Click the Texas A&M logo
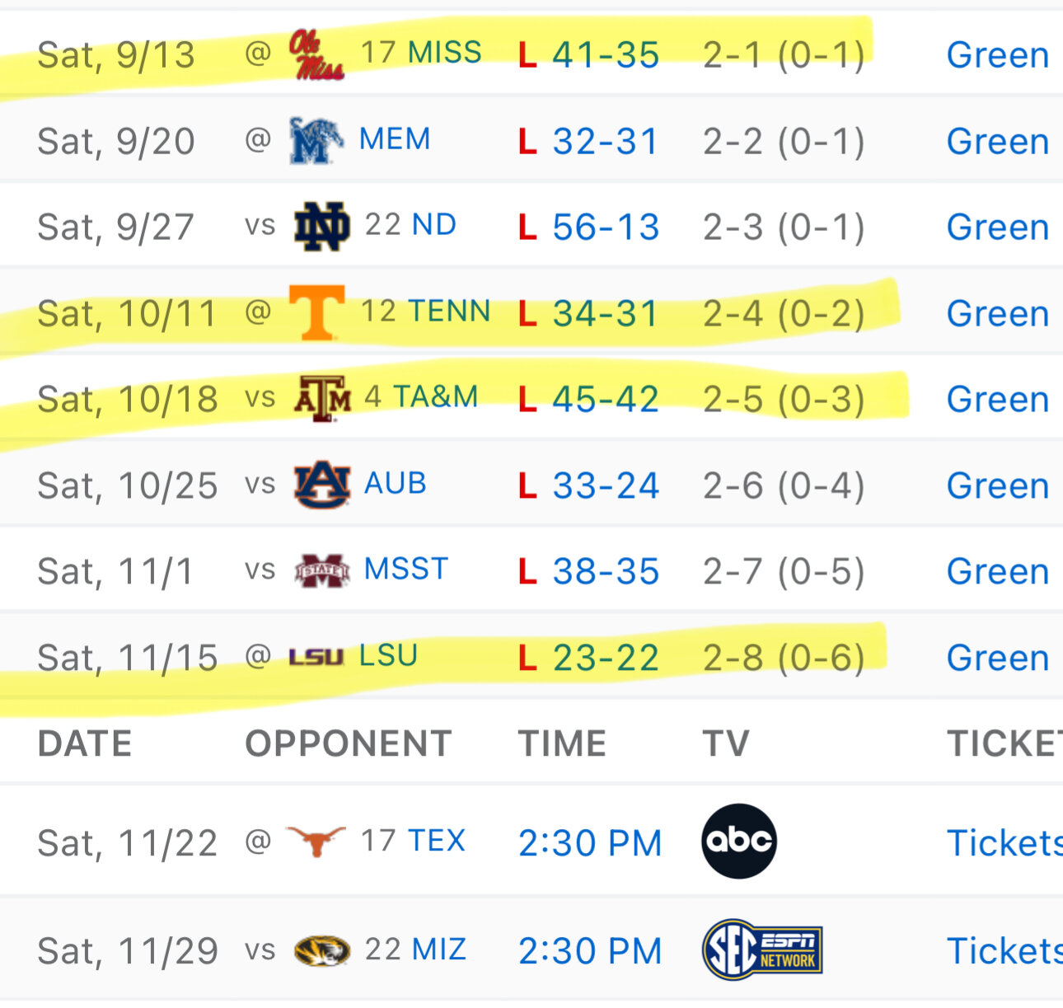The height and width of the screenshot is (1008, 1063). point(322,398)
